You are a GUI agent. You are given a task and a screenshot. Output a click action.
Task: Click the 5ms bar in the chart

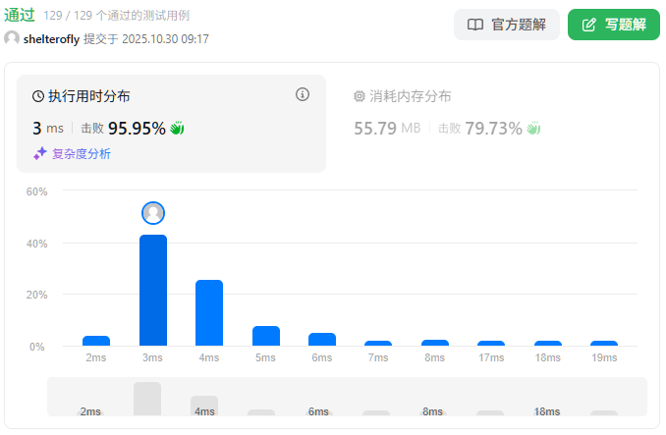[266, 336]
